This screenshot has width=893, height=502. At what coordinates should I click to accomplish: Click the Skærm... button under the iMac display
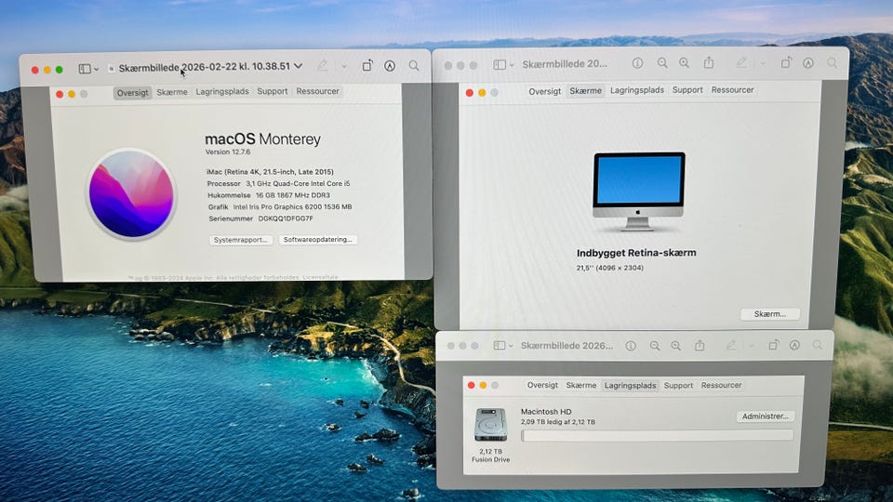(770, 314)
